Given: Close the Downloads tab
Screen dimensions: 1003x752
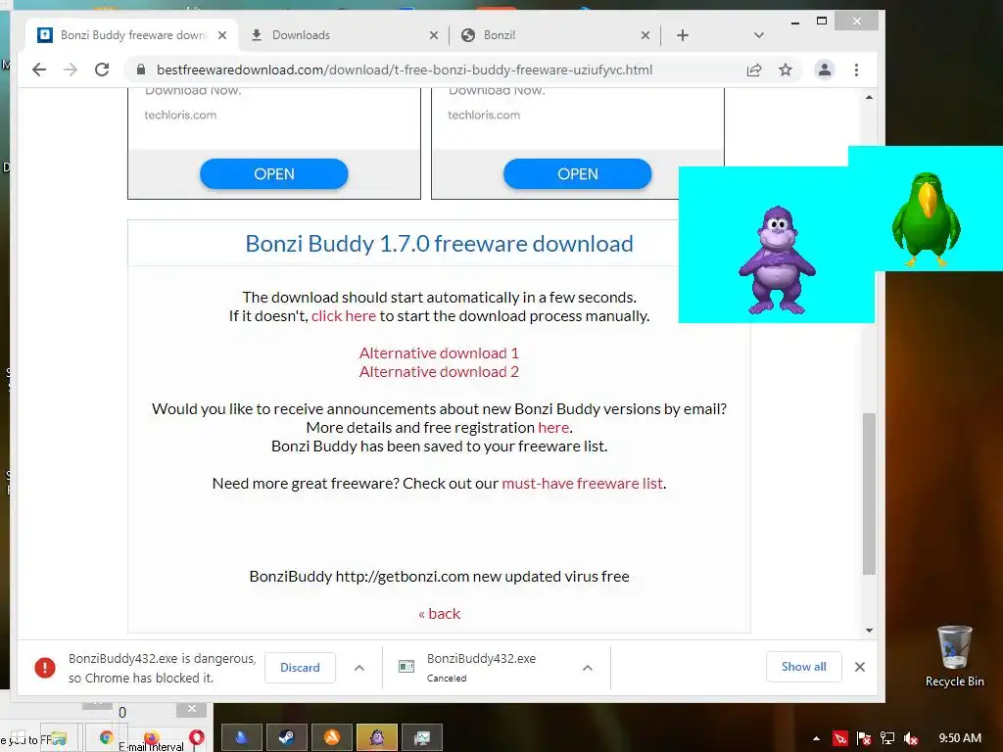Looking at the screenshot, I should pos(434,35).
